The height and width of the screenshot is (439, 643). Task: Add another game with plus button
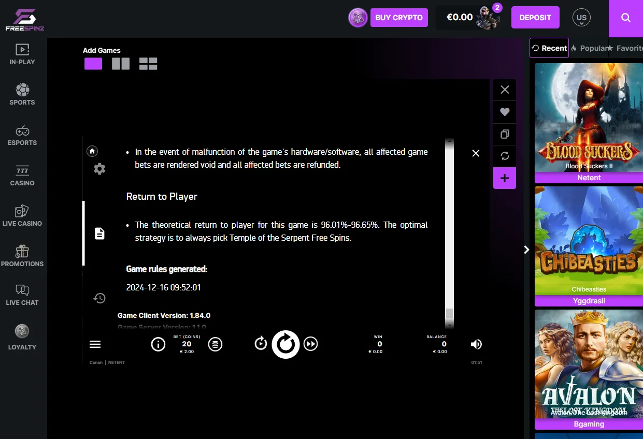(x=505, y=178)
